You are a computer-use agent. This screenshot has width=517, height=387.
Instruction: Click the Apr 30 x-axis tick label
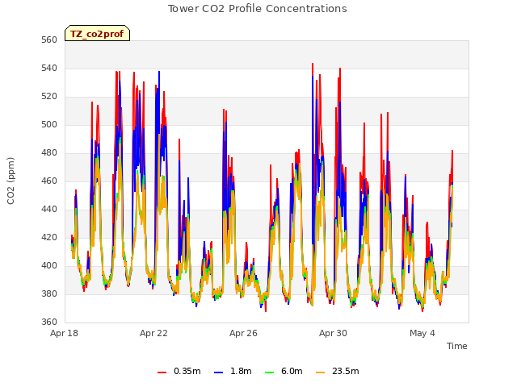coord(333,333)
